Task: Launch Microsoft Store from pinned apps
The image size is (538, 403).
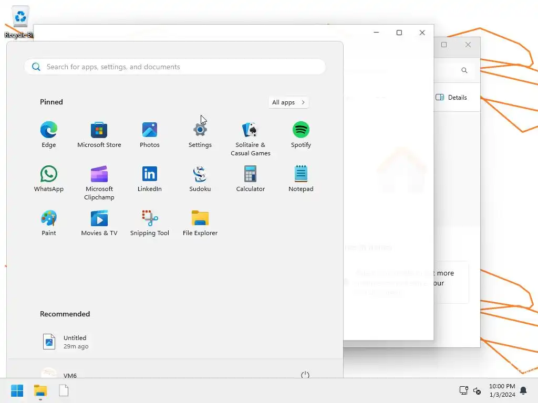Action: pos(99,134)
